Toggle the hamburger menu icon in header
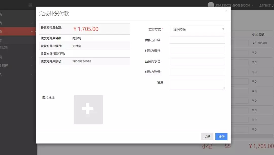Screen dimensions: 274x155 30,5
